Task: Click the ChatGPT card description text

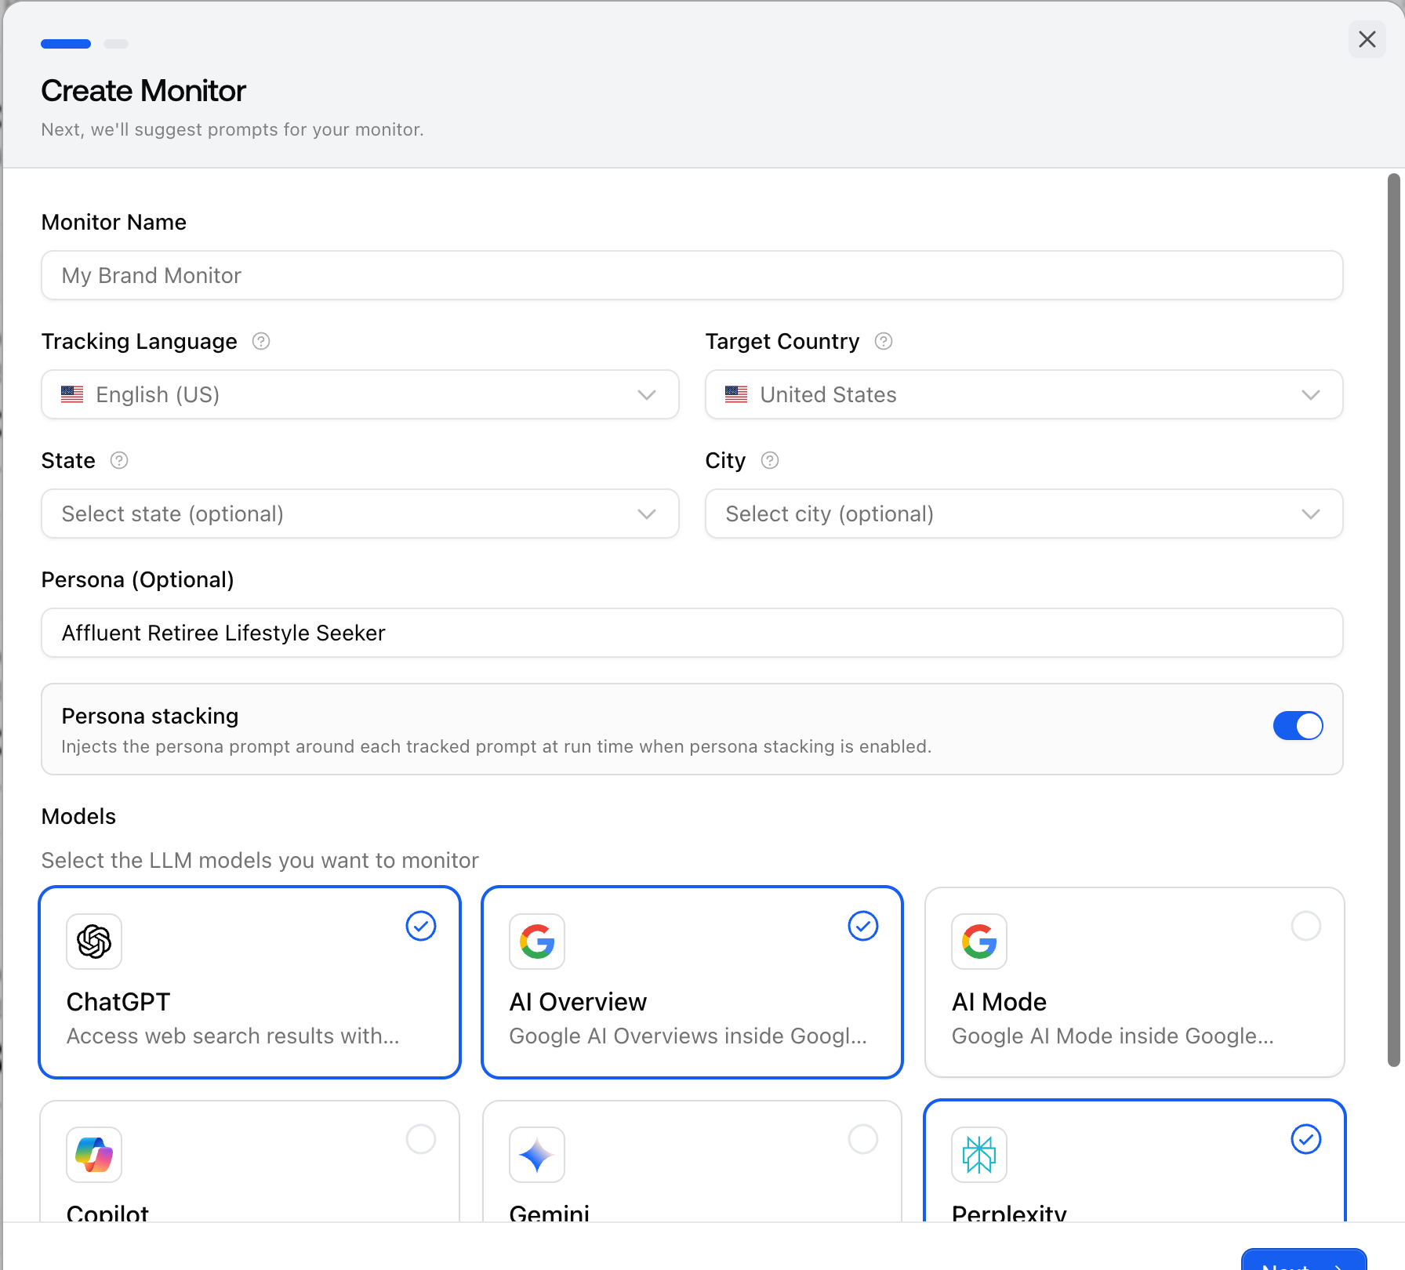Action: coord(233,1036)
